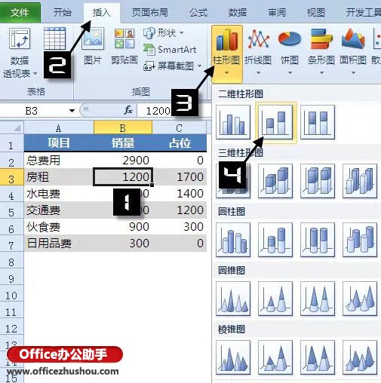381x383 pixels.
Task: Click header cell 销量
Action: click(123, 143)
